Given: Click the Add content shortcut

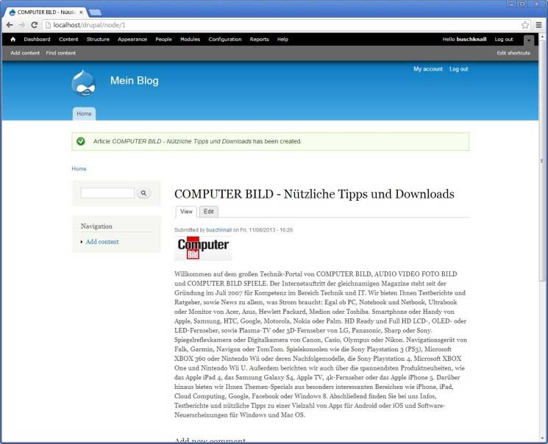Looking at the screenshot, I should click(25, 53).
